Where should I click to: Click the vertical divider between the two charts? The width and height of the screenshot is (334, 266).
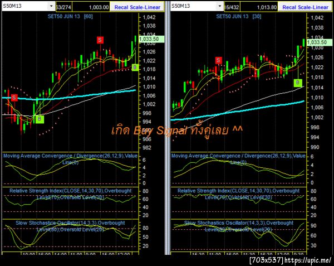(168, 128)
